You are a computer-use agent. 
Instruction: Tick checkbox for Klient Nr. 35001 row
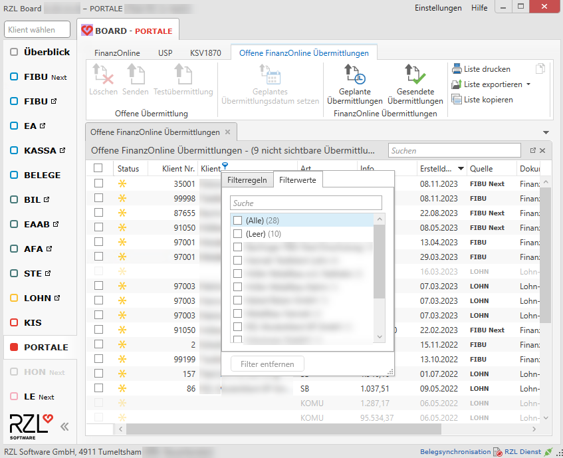pyautogui.click(x=98, y=183)
